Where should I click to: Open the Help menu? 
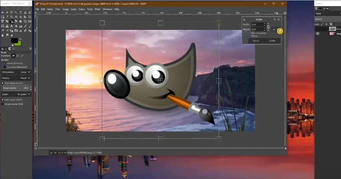(117, 9)
